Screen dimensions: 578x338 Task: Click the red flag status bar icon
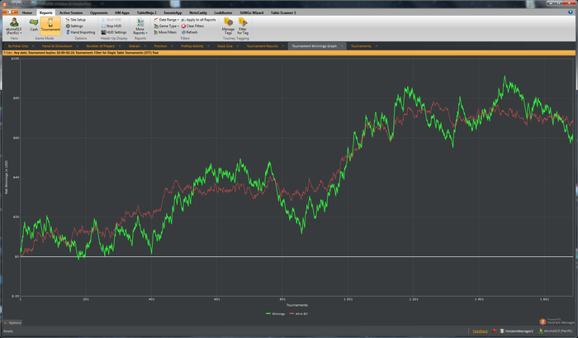[x=495, y=331]
